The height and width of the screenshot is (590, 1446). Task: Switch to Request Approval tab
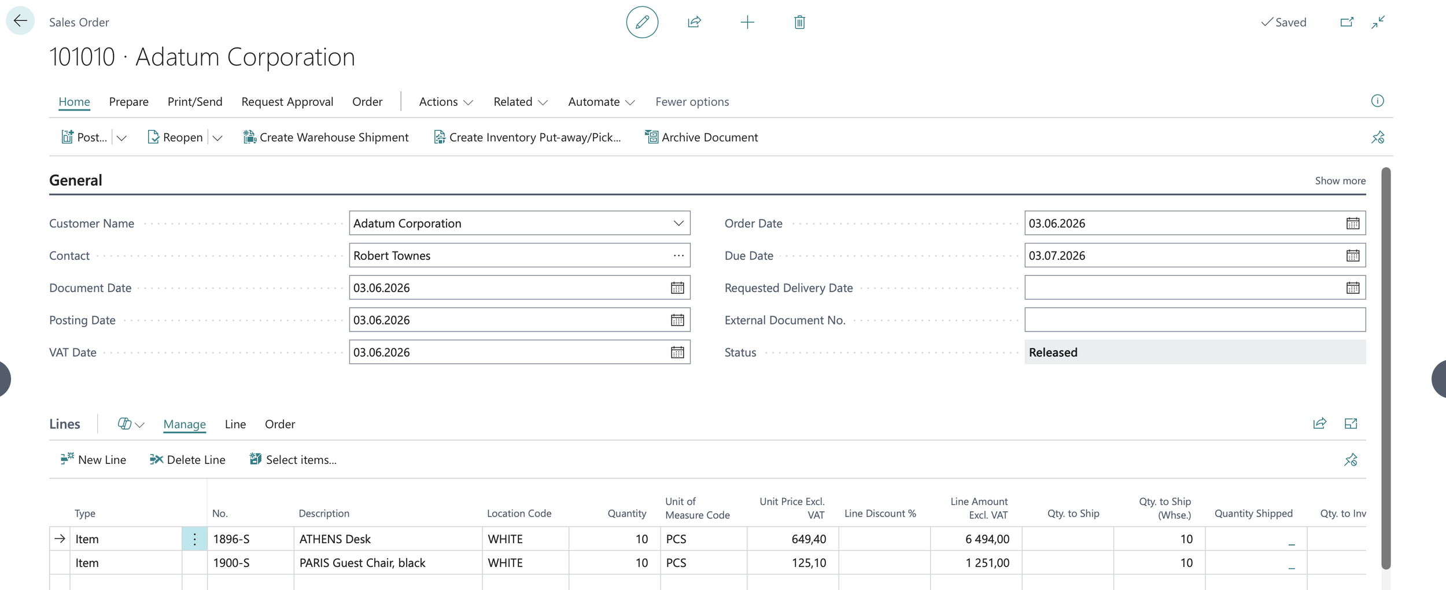(287, 102)
